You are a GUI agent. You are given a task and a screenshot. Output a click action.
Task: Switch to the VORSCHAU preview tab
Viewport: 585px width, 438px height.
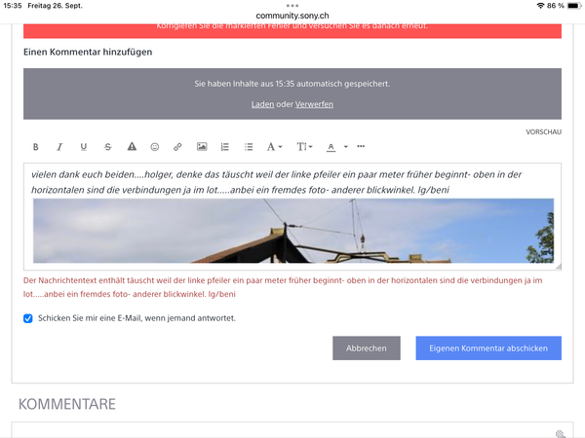point(543,131)
